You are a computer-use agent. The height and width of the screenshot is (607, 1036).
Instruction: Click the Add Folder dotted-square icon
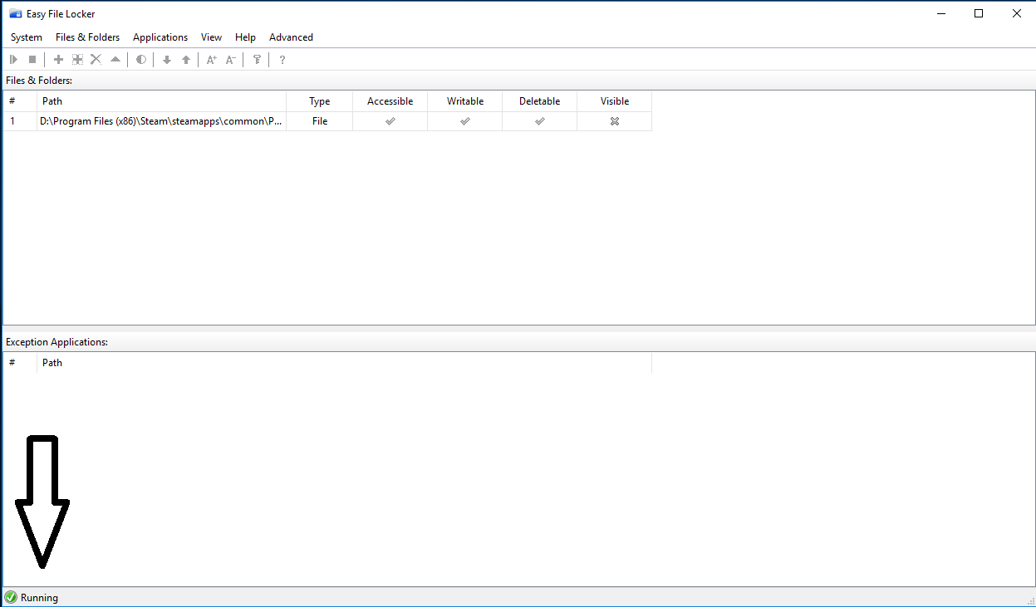(77, 60)
